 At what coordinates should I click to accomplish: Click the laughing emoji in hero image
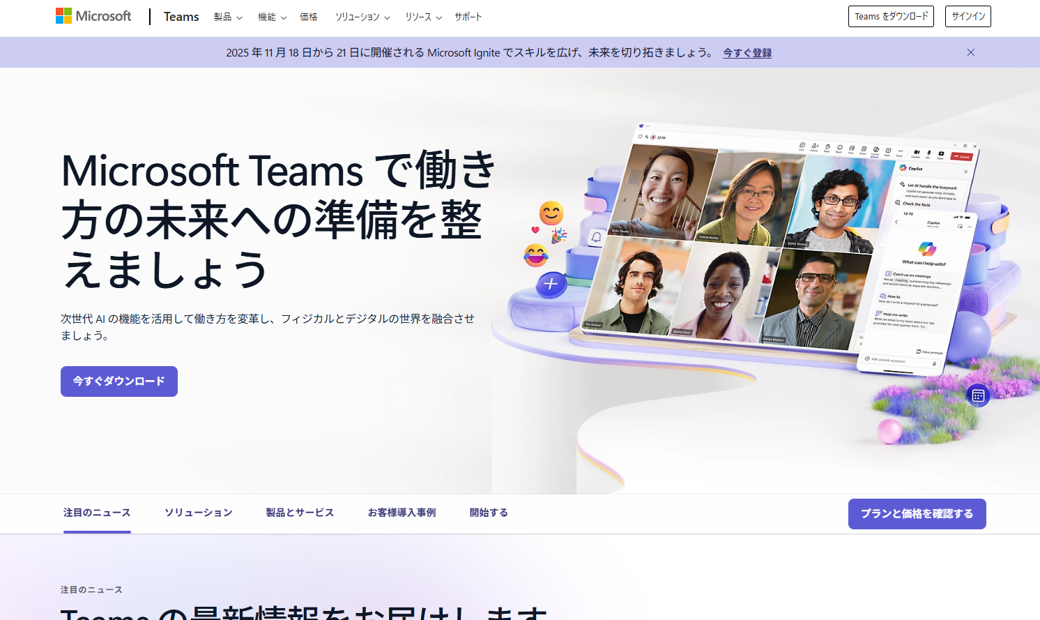pos(535,255)
